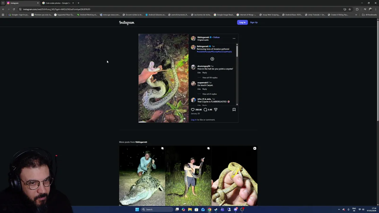The width and height of the screenshot is (379, 213).
Task: Bookmark this page with the star icon
Action: point(350,9)
